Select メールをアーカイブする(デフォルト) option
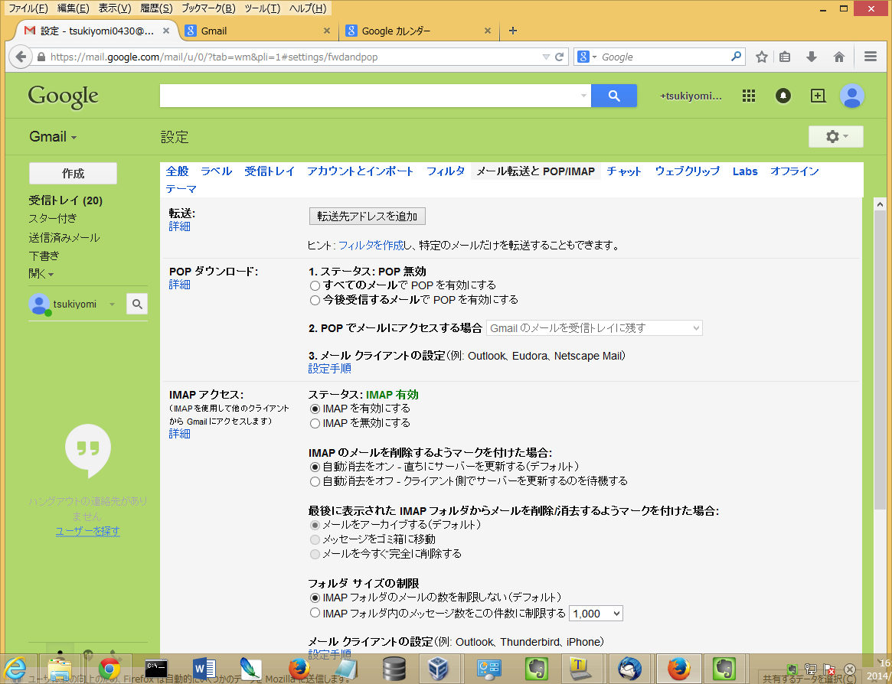 pyautogui.click(x=315, y=525)
